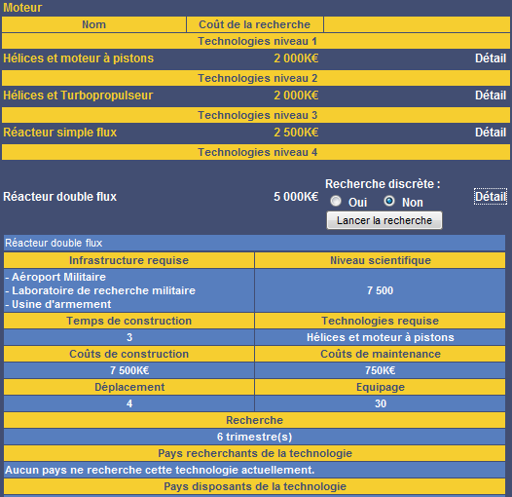Click the Equipage header

(x=380, y=387)
